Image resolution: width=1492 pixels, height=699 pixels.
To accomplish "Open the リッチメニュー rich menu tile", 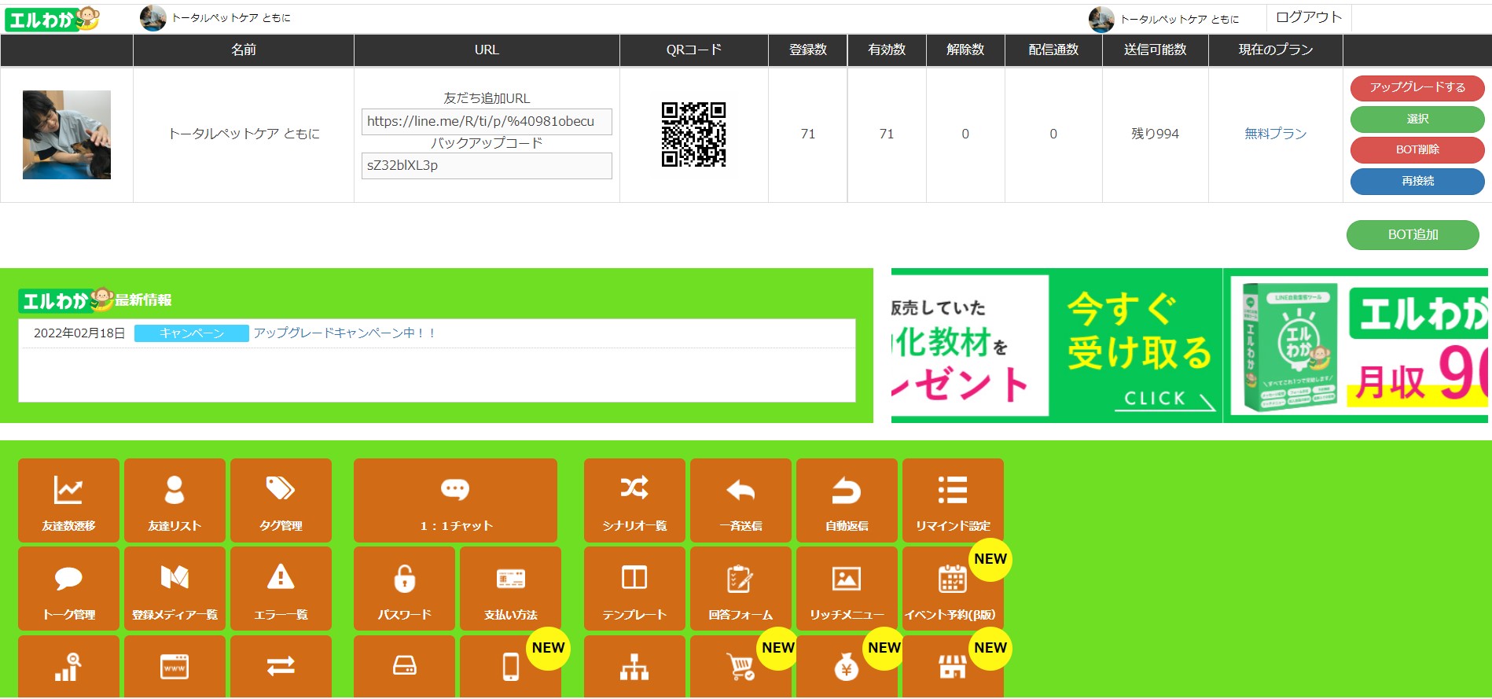I will [x=847, y=588].
